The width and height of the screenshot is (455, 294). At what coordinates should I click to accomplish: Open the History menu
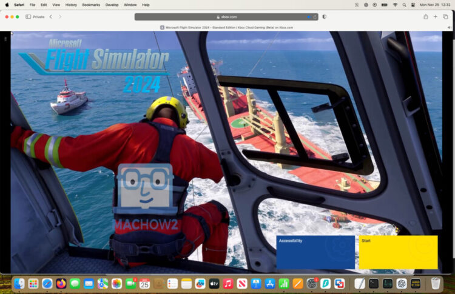coord(71,5)
